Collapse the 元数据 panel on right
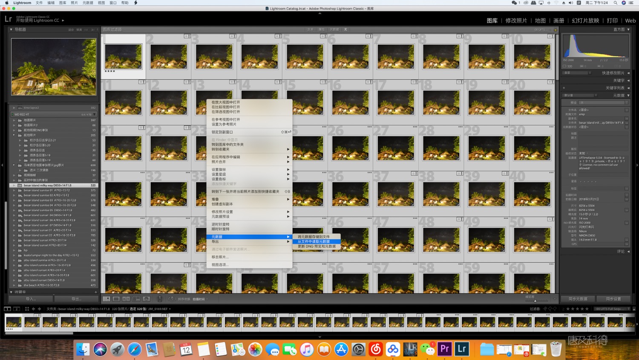The image size is (639, 360). click(628, 95)
